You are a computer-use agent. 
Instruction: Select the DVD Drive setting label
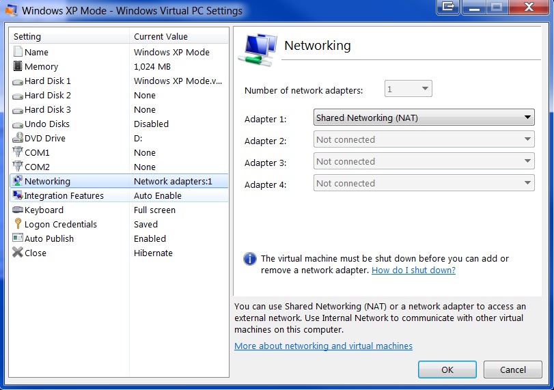click(x=45, y=139)
